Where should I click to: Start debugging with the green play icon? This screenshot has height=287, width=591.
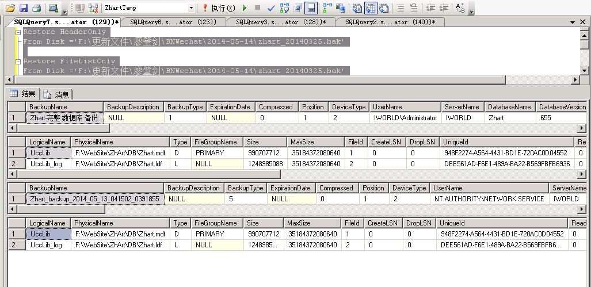click(245, 8)
